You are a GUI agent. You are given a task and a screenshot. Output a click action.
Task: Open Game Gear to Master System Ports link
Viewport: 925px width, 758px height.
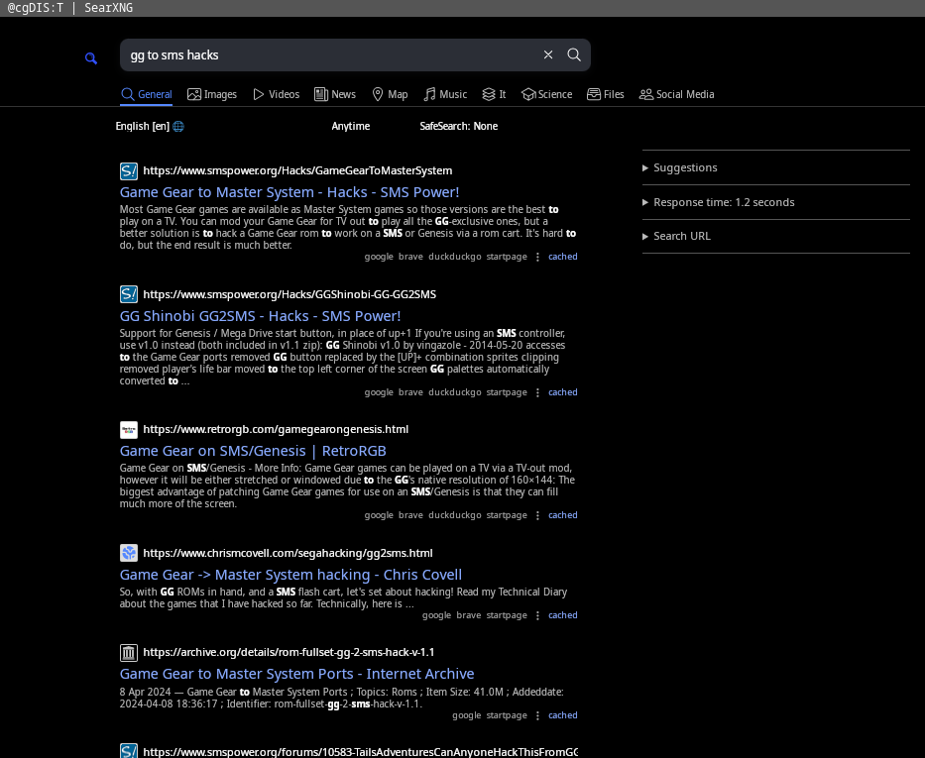[296, 674]
